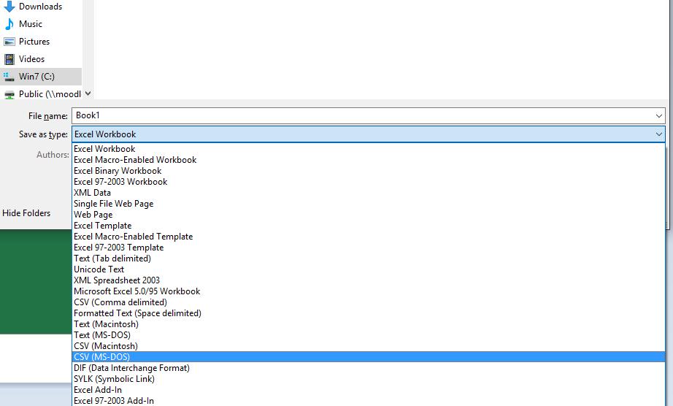
Task: Choose Text (MS-DOS) file type
Action: coord(369,335)
